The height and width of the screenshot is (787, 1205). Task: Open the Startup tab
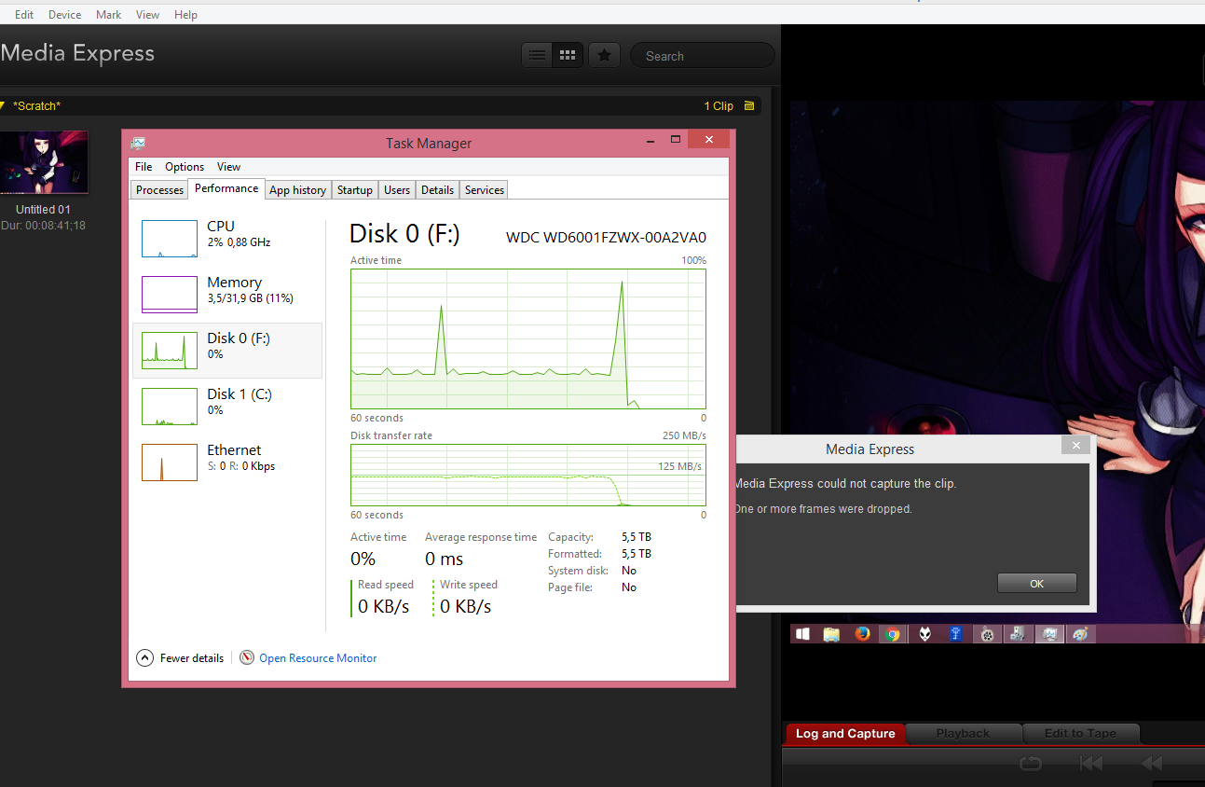[354, 190]
